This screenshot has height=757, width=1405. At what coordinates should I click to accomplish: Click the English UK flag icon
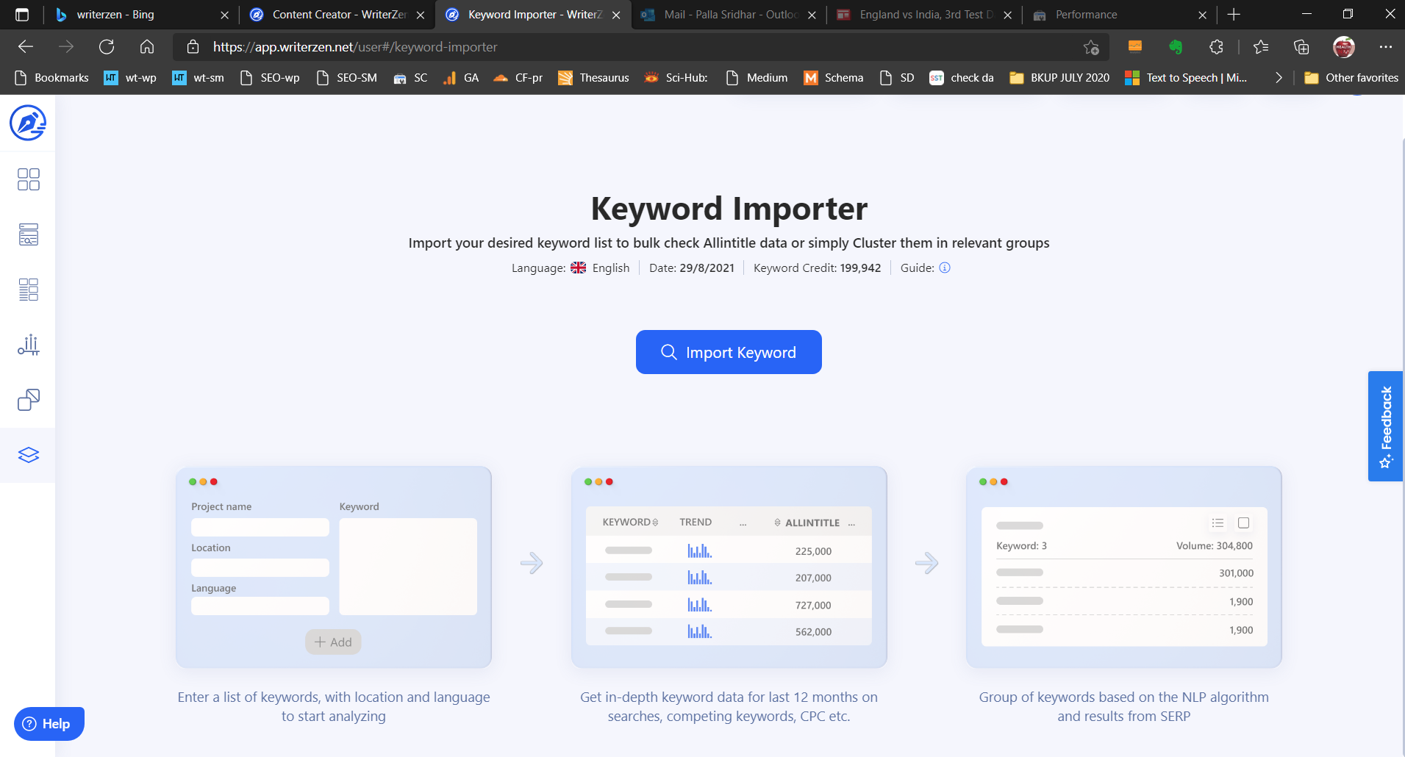(x=579, y=268)
